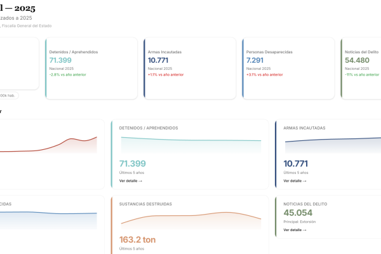Open Ver detalle link under Noticias del Delito
The width and height of the screenshot is (381, 254).
[x=295, y=230]
